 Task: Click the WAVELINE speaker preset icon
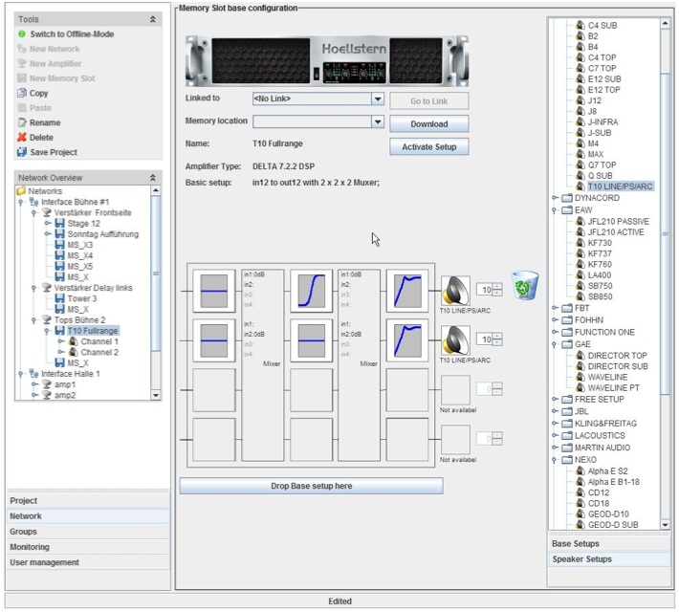click(x=580, y=378)
